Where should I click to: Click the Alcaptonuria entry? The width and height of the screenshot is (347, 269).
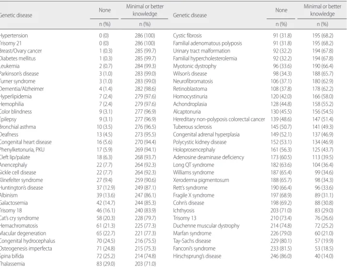pyautogui.click(x=187, y=111)
